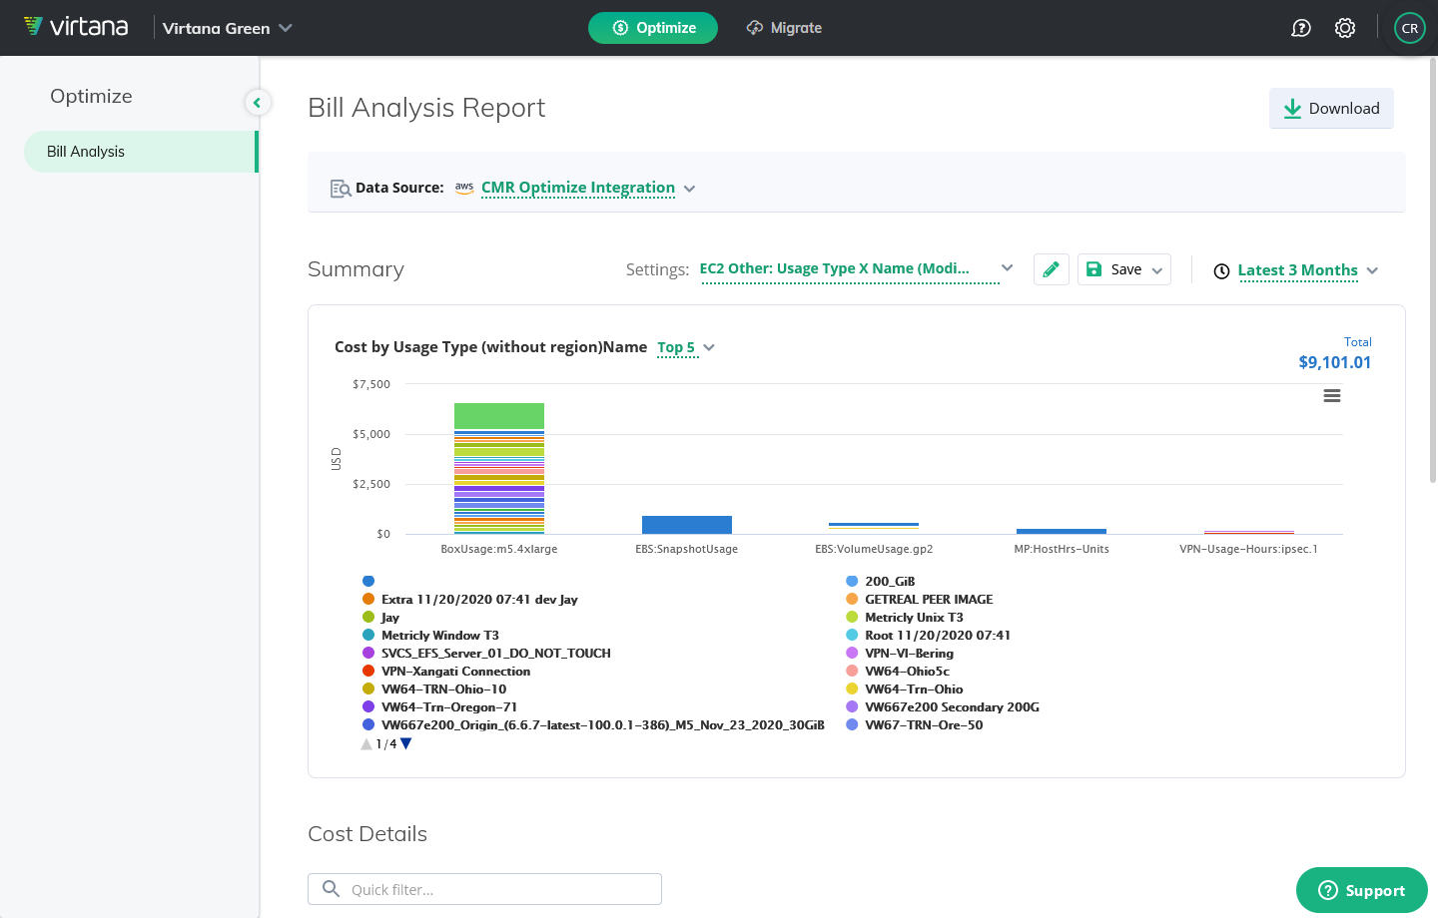Toggle VPN-VI-Bering legend series
Image resolution: width=1438 pixels, height=918 pixels.
click(900, 654)
